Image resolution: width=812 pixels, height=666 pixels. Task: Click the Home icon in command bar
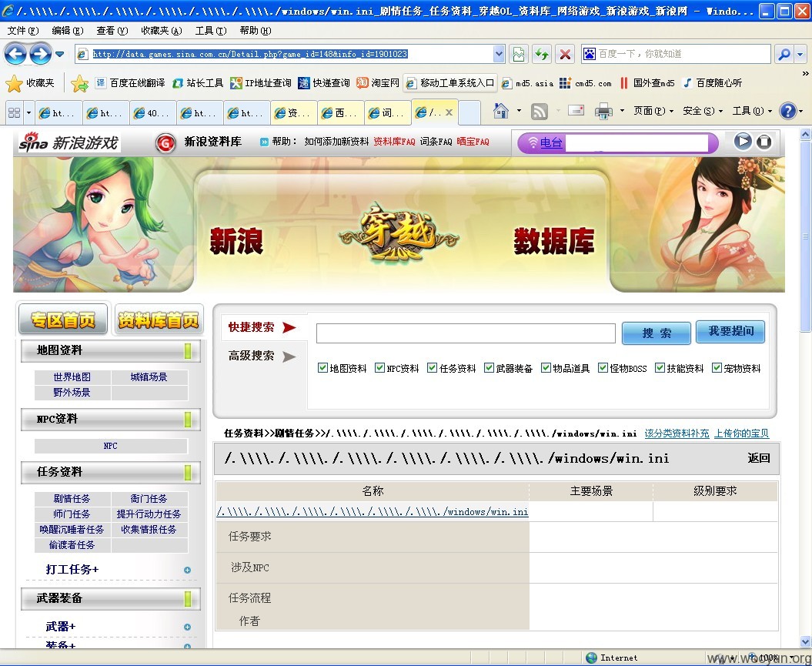point(501,111)
